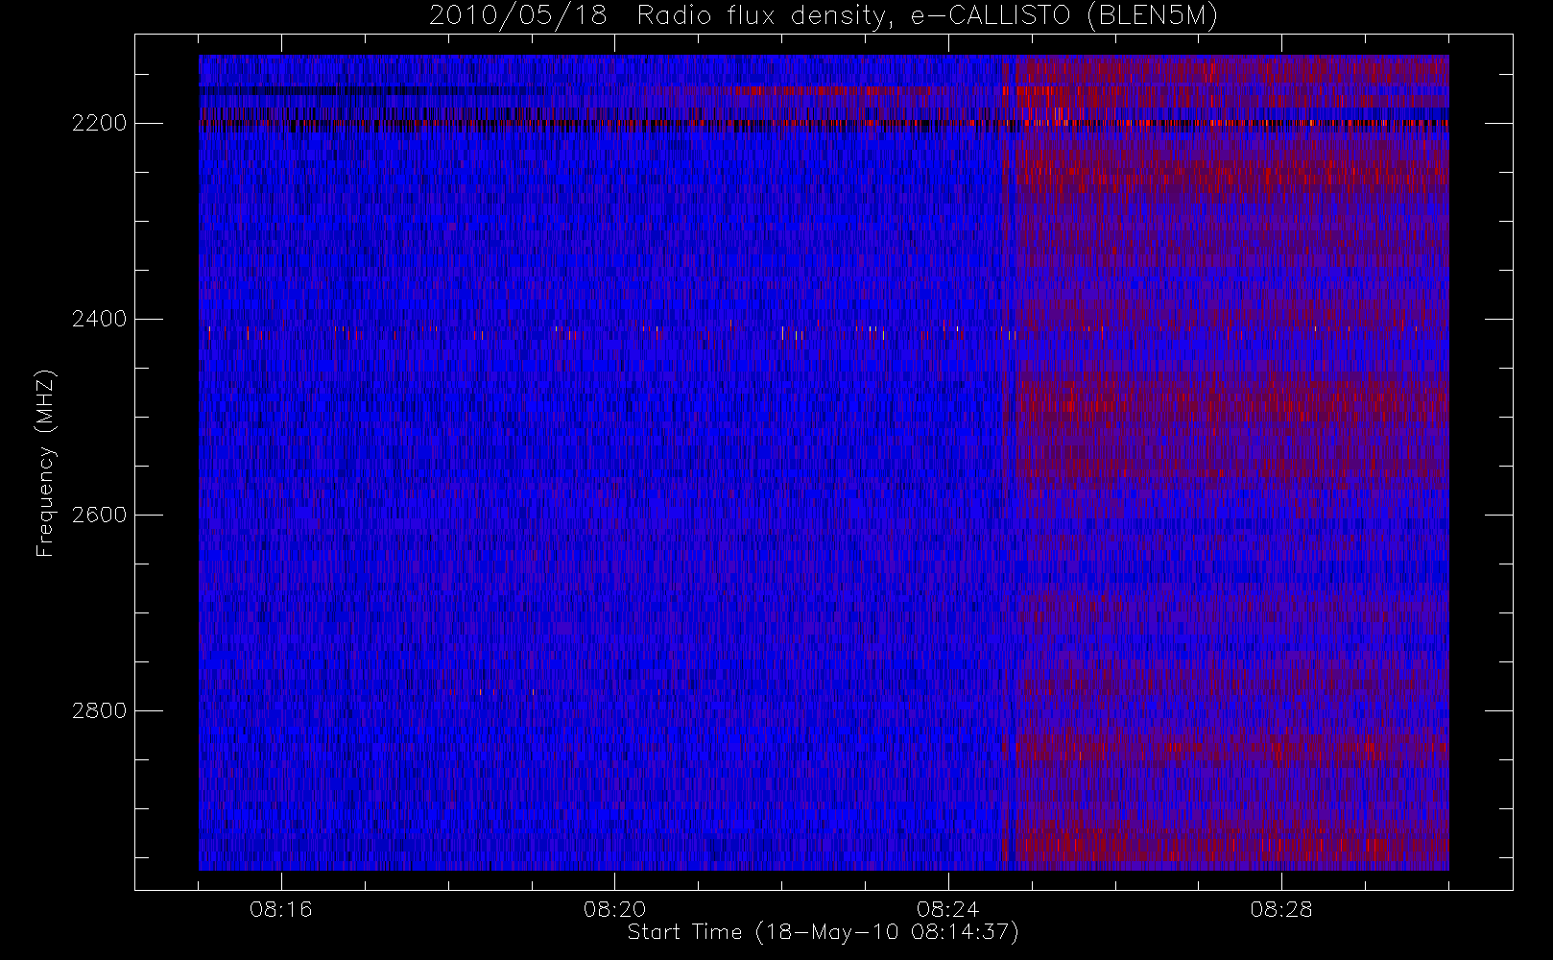Click the 'Frequency (MHZ)' axis label
This screenshot has height=960, width=1553.
pos(44,464)
